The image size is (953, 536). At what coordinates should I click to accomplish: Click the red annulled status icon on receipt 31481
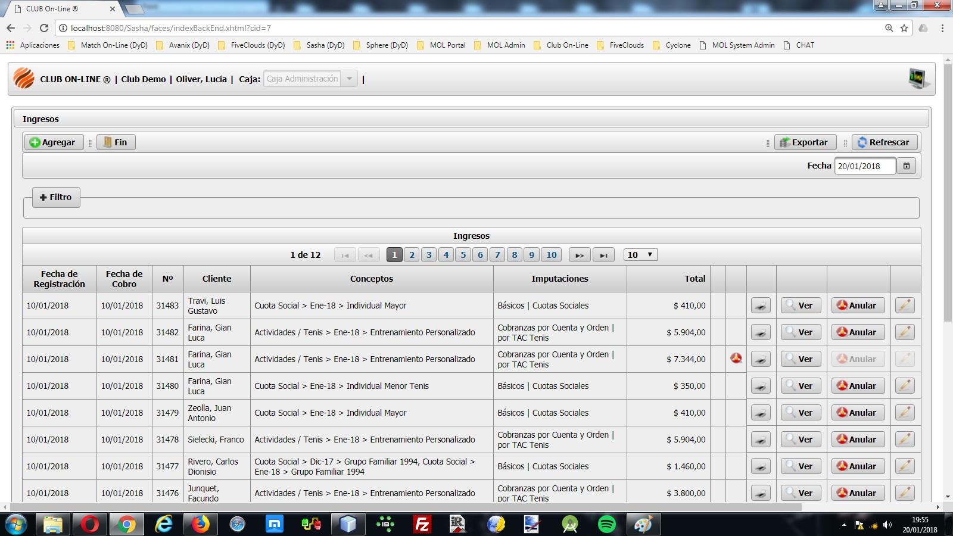(736, 358)
